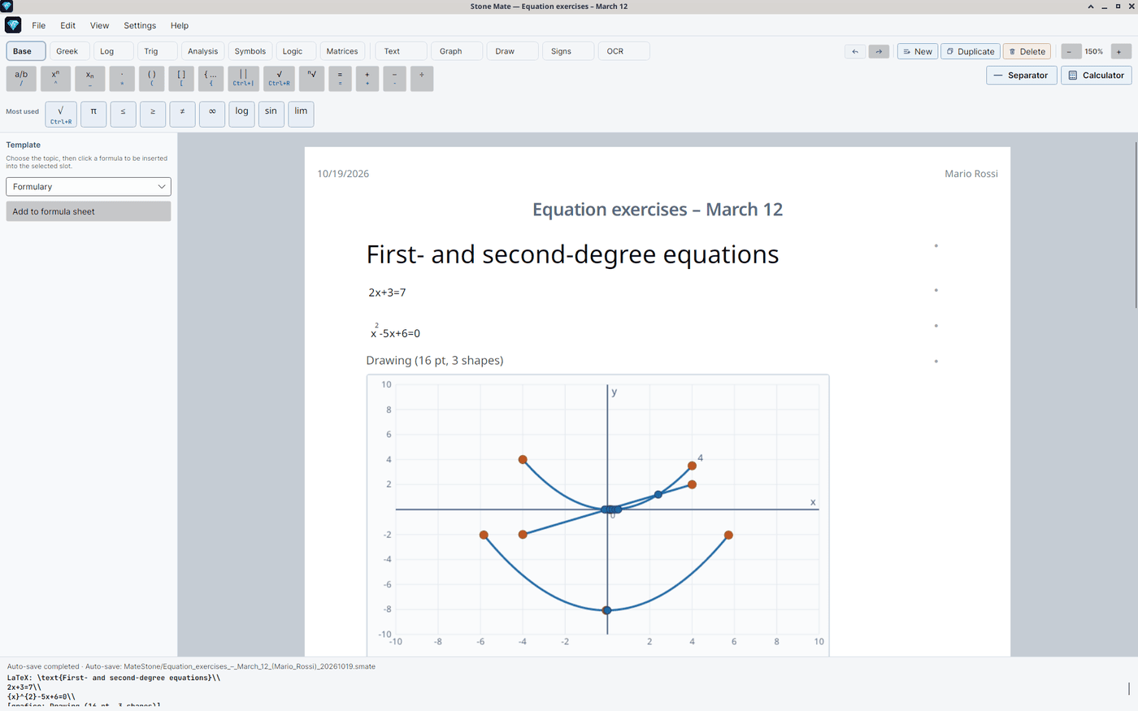Redo with the right arrow button
Viewport: 1138px width, 711px height.
(879, 51)
